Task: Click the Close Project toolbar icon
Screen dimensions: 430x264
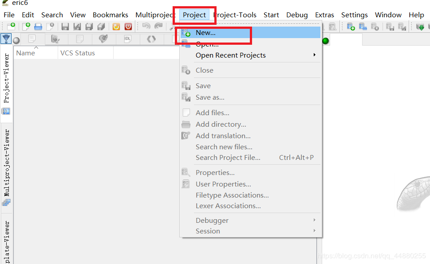Action: pyautogui.click(x=375, y=27)
